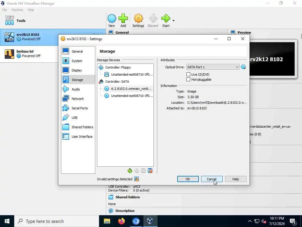This screenshot has height=227, width=302.
Task: Click the Add machine toolbar button
Action: [x=123, y=21]
